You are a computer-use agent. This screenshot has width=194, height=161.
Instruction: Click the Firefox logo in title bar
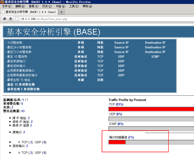click(2, 2)
